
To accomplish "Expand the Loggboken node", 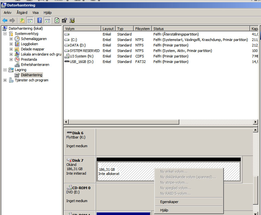I will click(11, 44).
